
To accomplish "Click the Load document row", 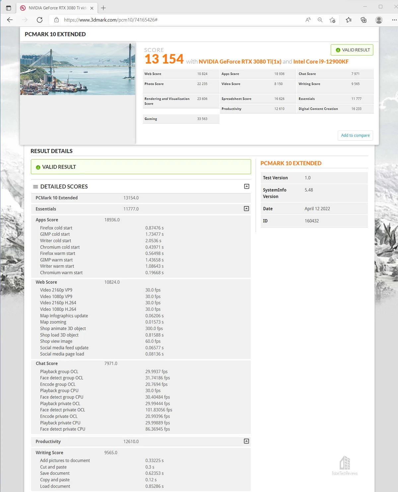I will click(141, 486).
